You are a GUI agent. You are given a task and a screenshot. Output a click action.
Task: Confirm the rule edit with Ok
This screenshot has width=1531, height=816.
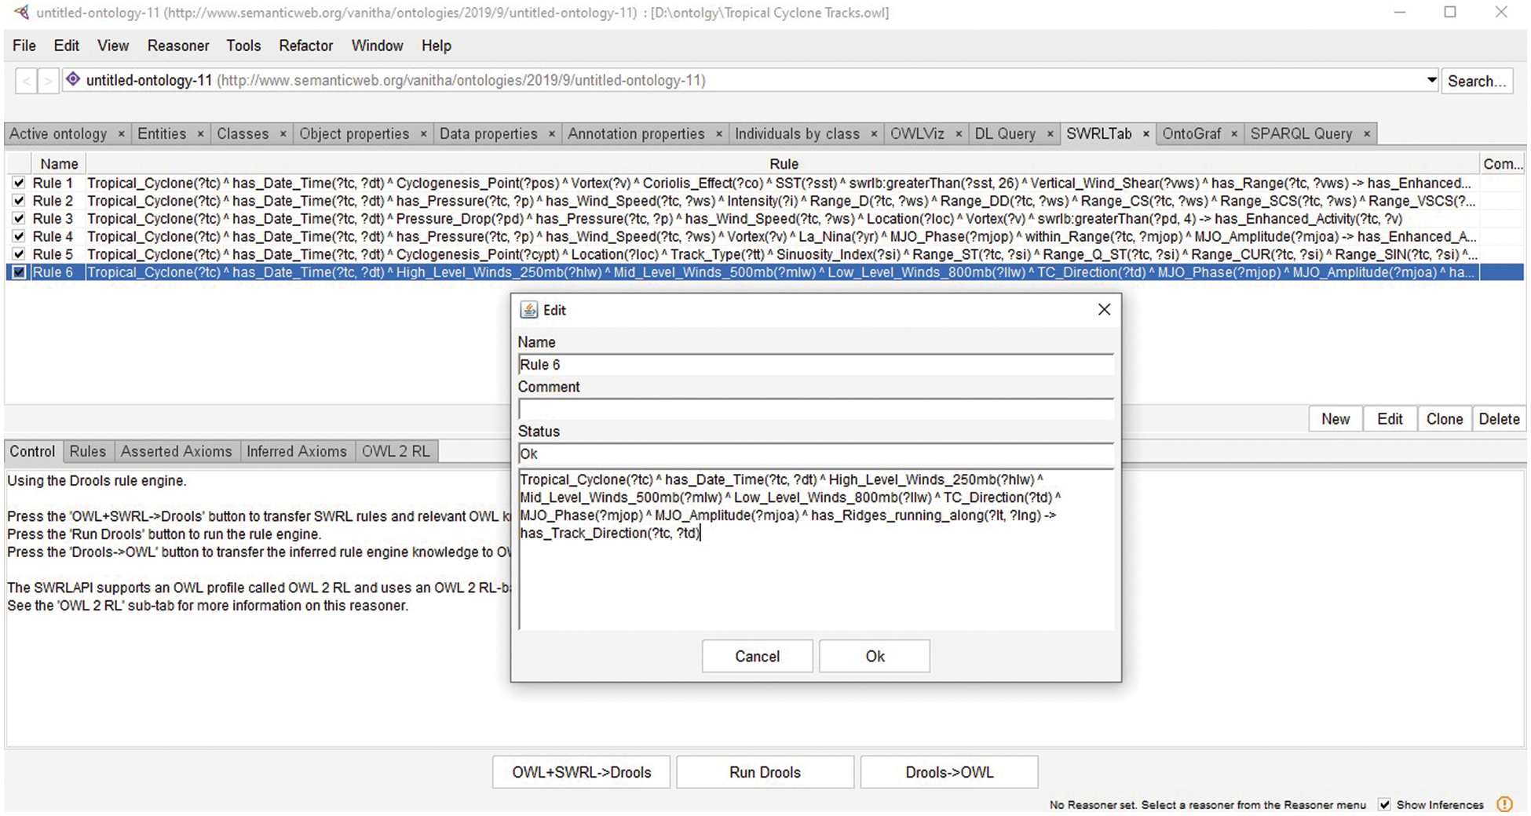[x=874, y=656]
